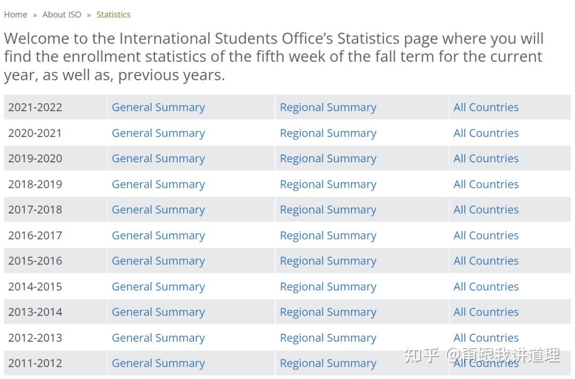Open 2013-2014 Regional Summary
575x379 pixels.
coord(328,312)
